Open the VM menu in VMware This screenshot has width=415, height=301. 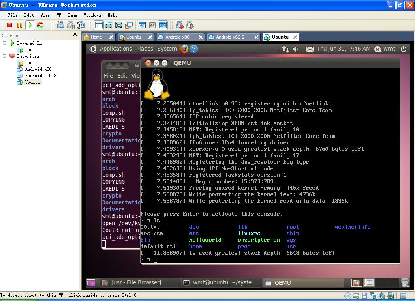click(x=59, y=15)
